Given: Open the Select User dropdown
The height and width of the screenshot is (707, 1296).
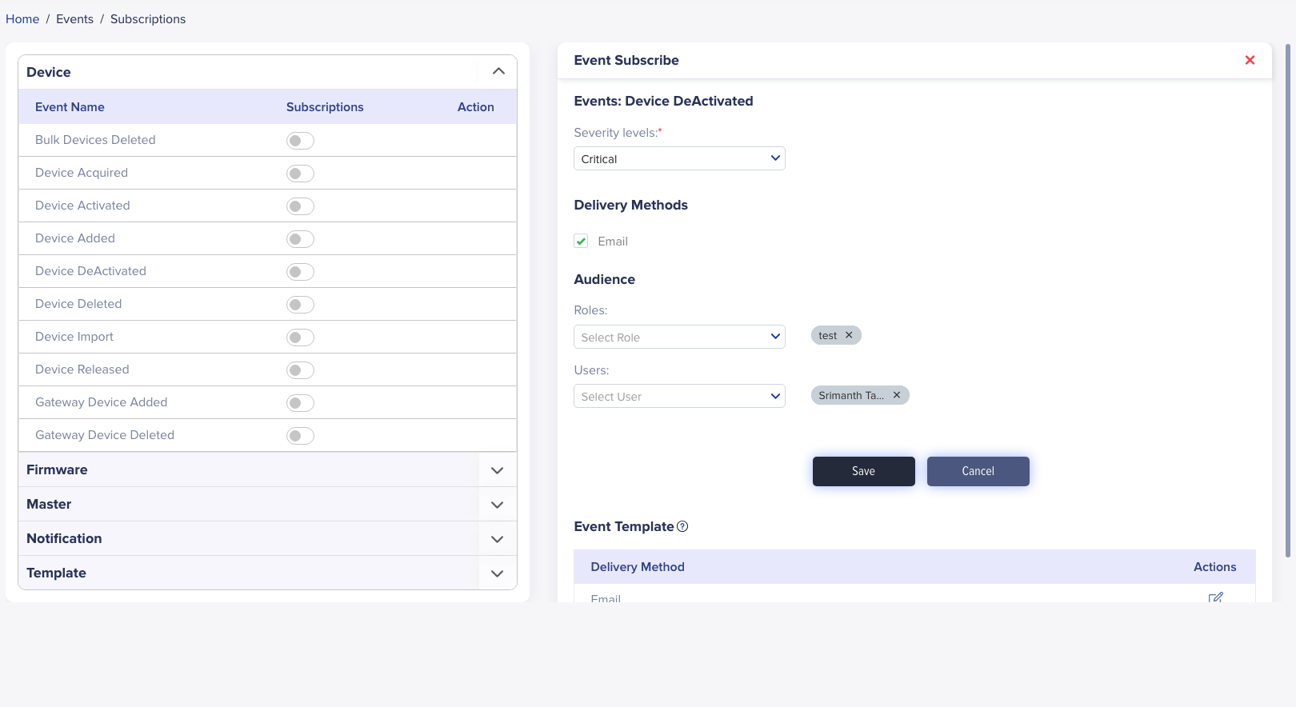Looking at the screenshot, I should click(679, 396).
